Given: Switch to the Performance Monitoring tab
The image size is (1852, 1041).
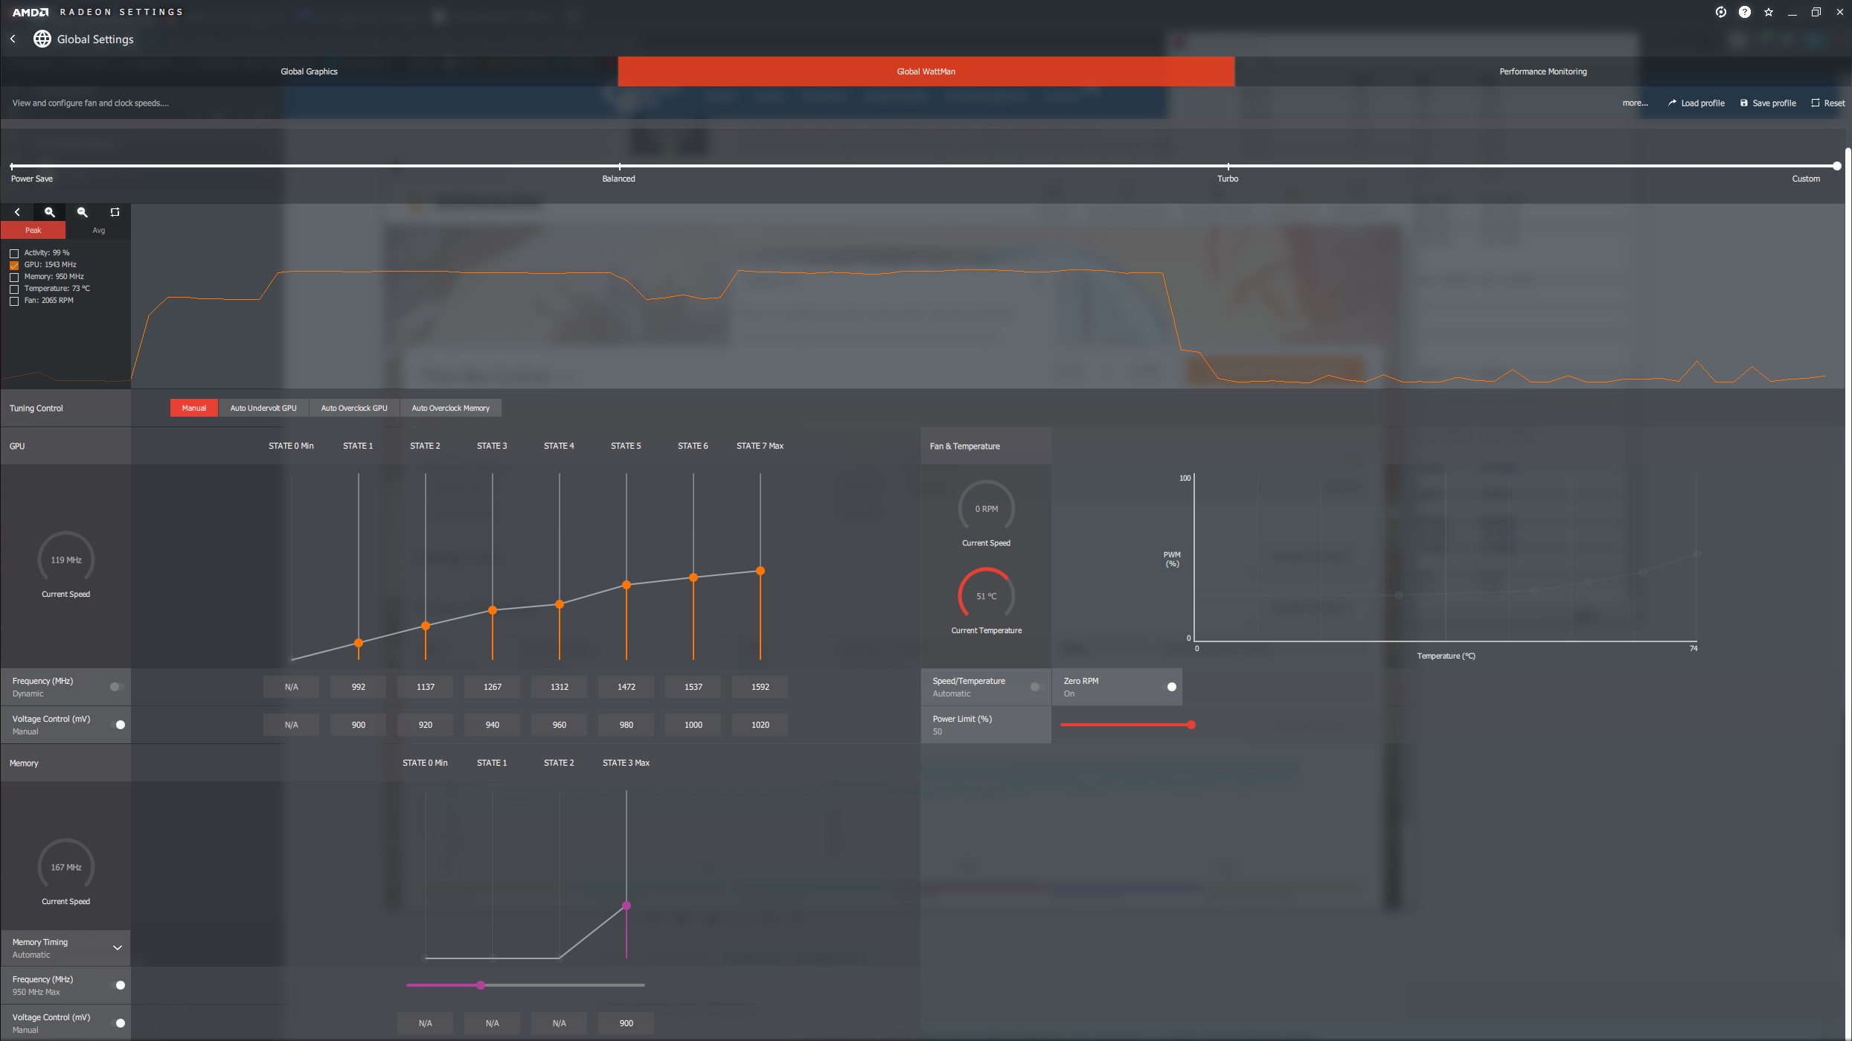Looking at the screenshot, I should point(1542,71).
